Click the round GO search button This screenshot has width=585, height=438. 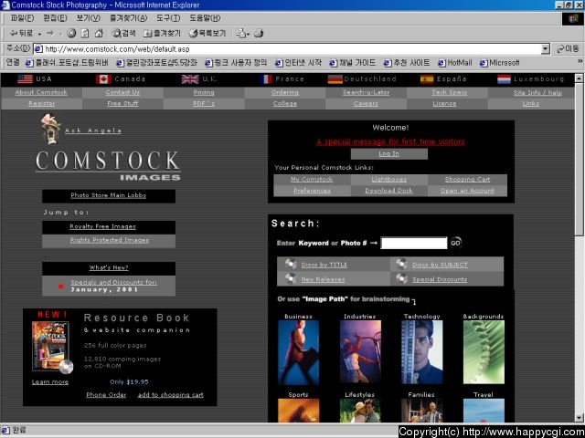click(x=455, y=243)
